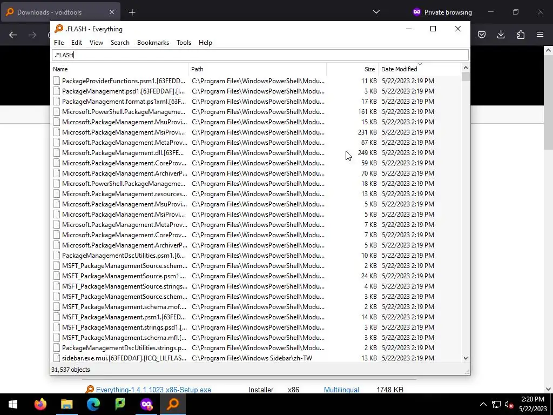Open Everything-1.4.1.1023.x86-Setup.exe download link

tap(153, 390)
